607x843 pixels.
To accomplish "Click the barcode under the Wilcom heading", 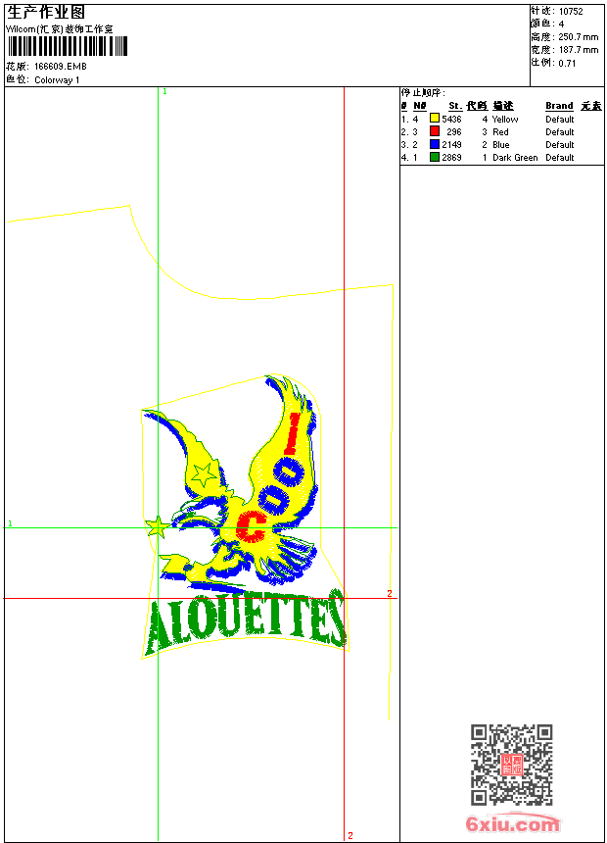I will click(68, 46).
